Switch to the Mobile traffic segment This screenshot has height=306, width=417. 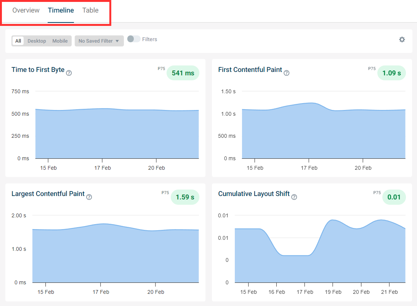tap(60, 41)
